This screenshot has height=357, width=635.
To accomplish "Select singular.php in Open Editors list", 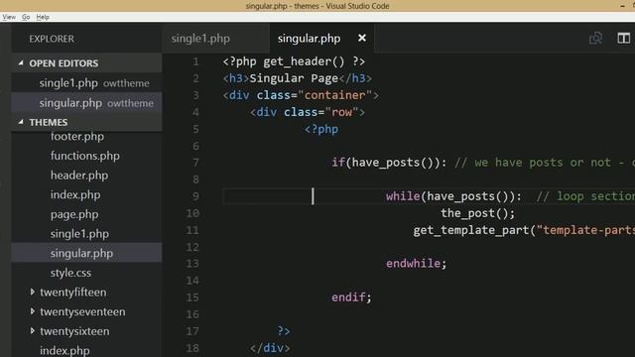I will coord(87,103).
